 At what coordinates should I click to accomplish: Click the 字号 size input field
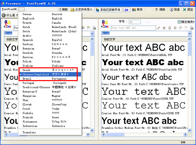click(135, 22)
